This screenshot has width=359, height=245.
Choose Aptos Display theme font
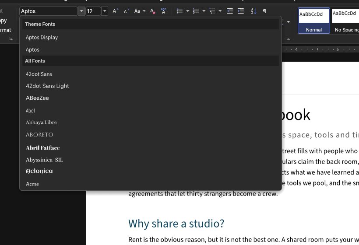pos(151,37)
